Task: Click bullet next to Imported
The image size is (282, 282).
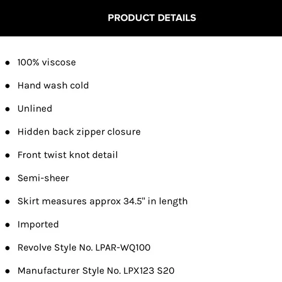Action: click(x=7, y=225)
